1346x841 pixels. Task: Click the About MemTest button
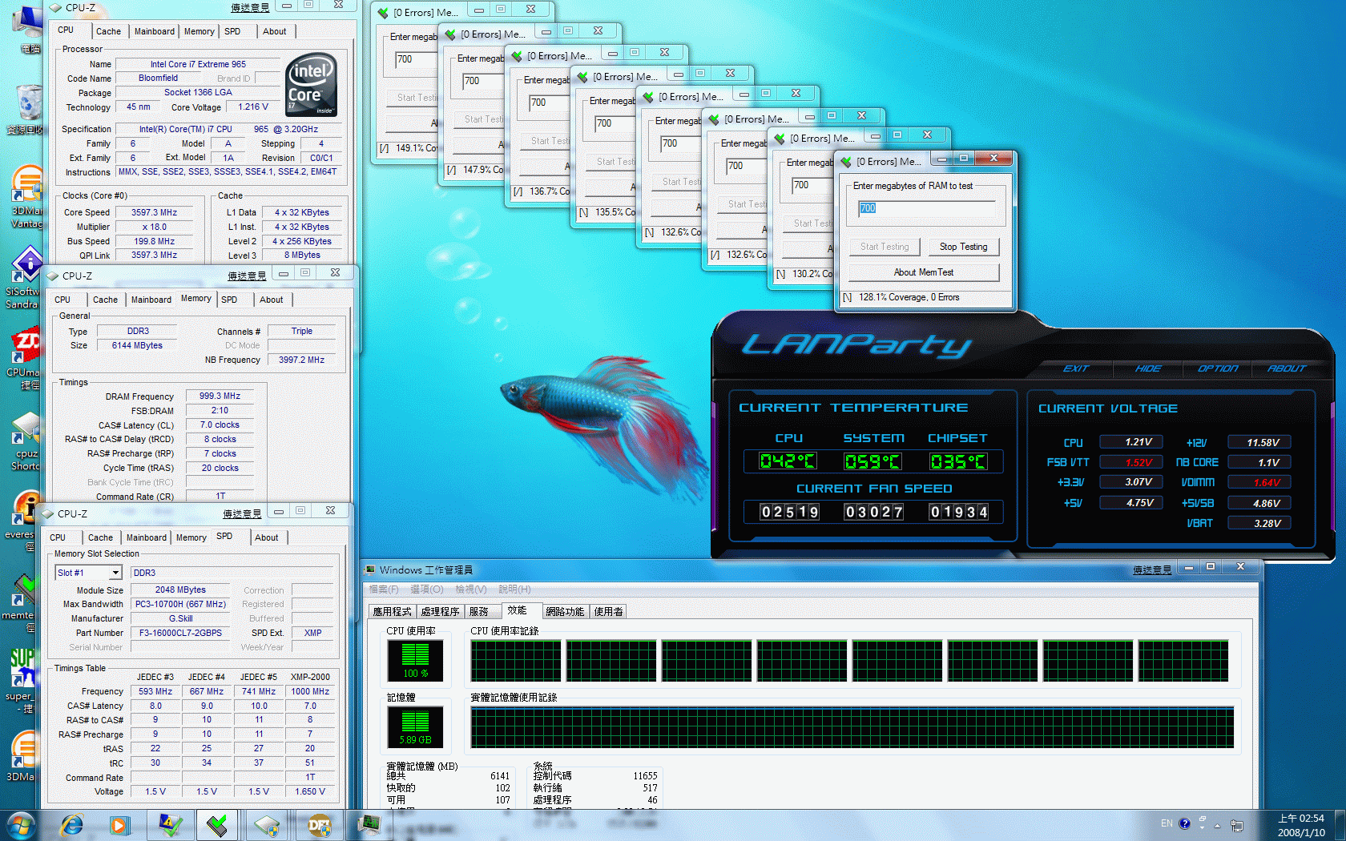(x=923, y=272)
